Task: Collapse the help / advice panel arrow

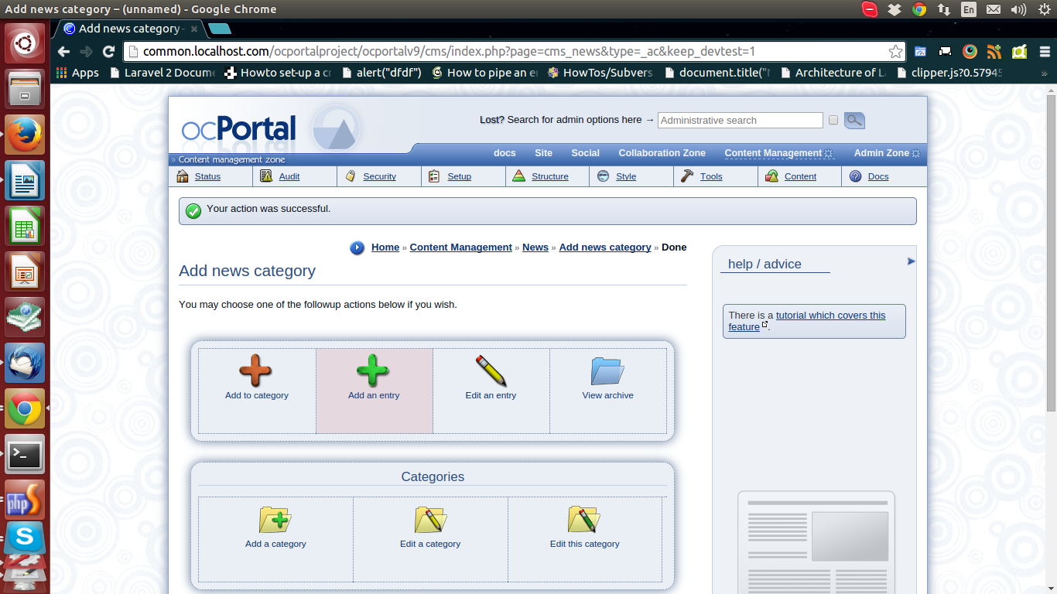Action: click(911, 261)
